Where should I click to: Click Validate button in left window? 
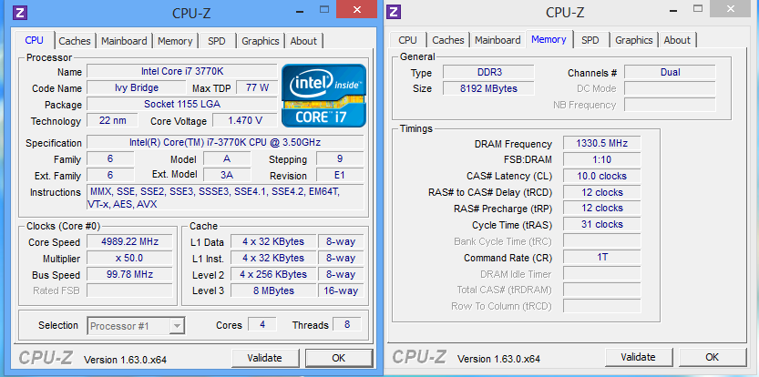264,358
